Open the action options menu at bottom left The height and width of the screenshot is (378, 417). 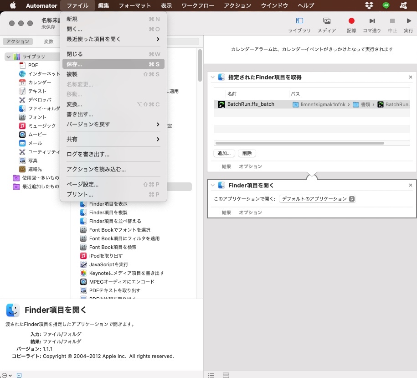(x=7, y=375)
